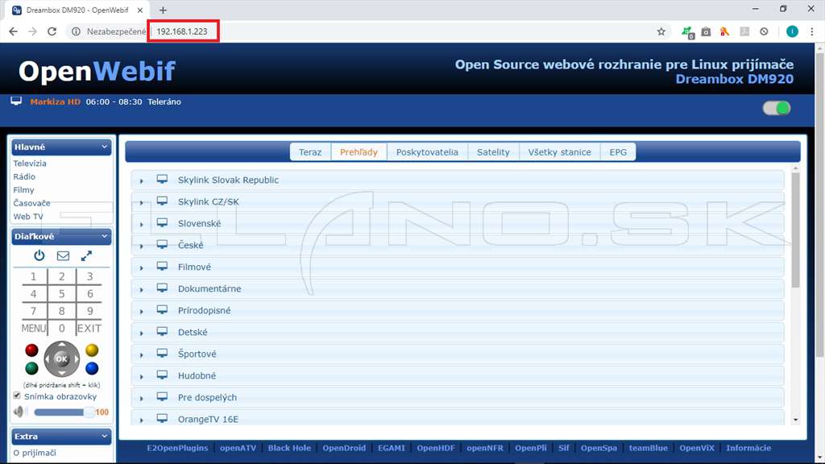Open the Časovače link in sidebar

tap(31, 203)
